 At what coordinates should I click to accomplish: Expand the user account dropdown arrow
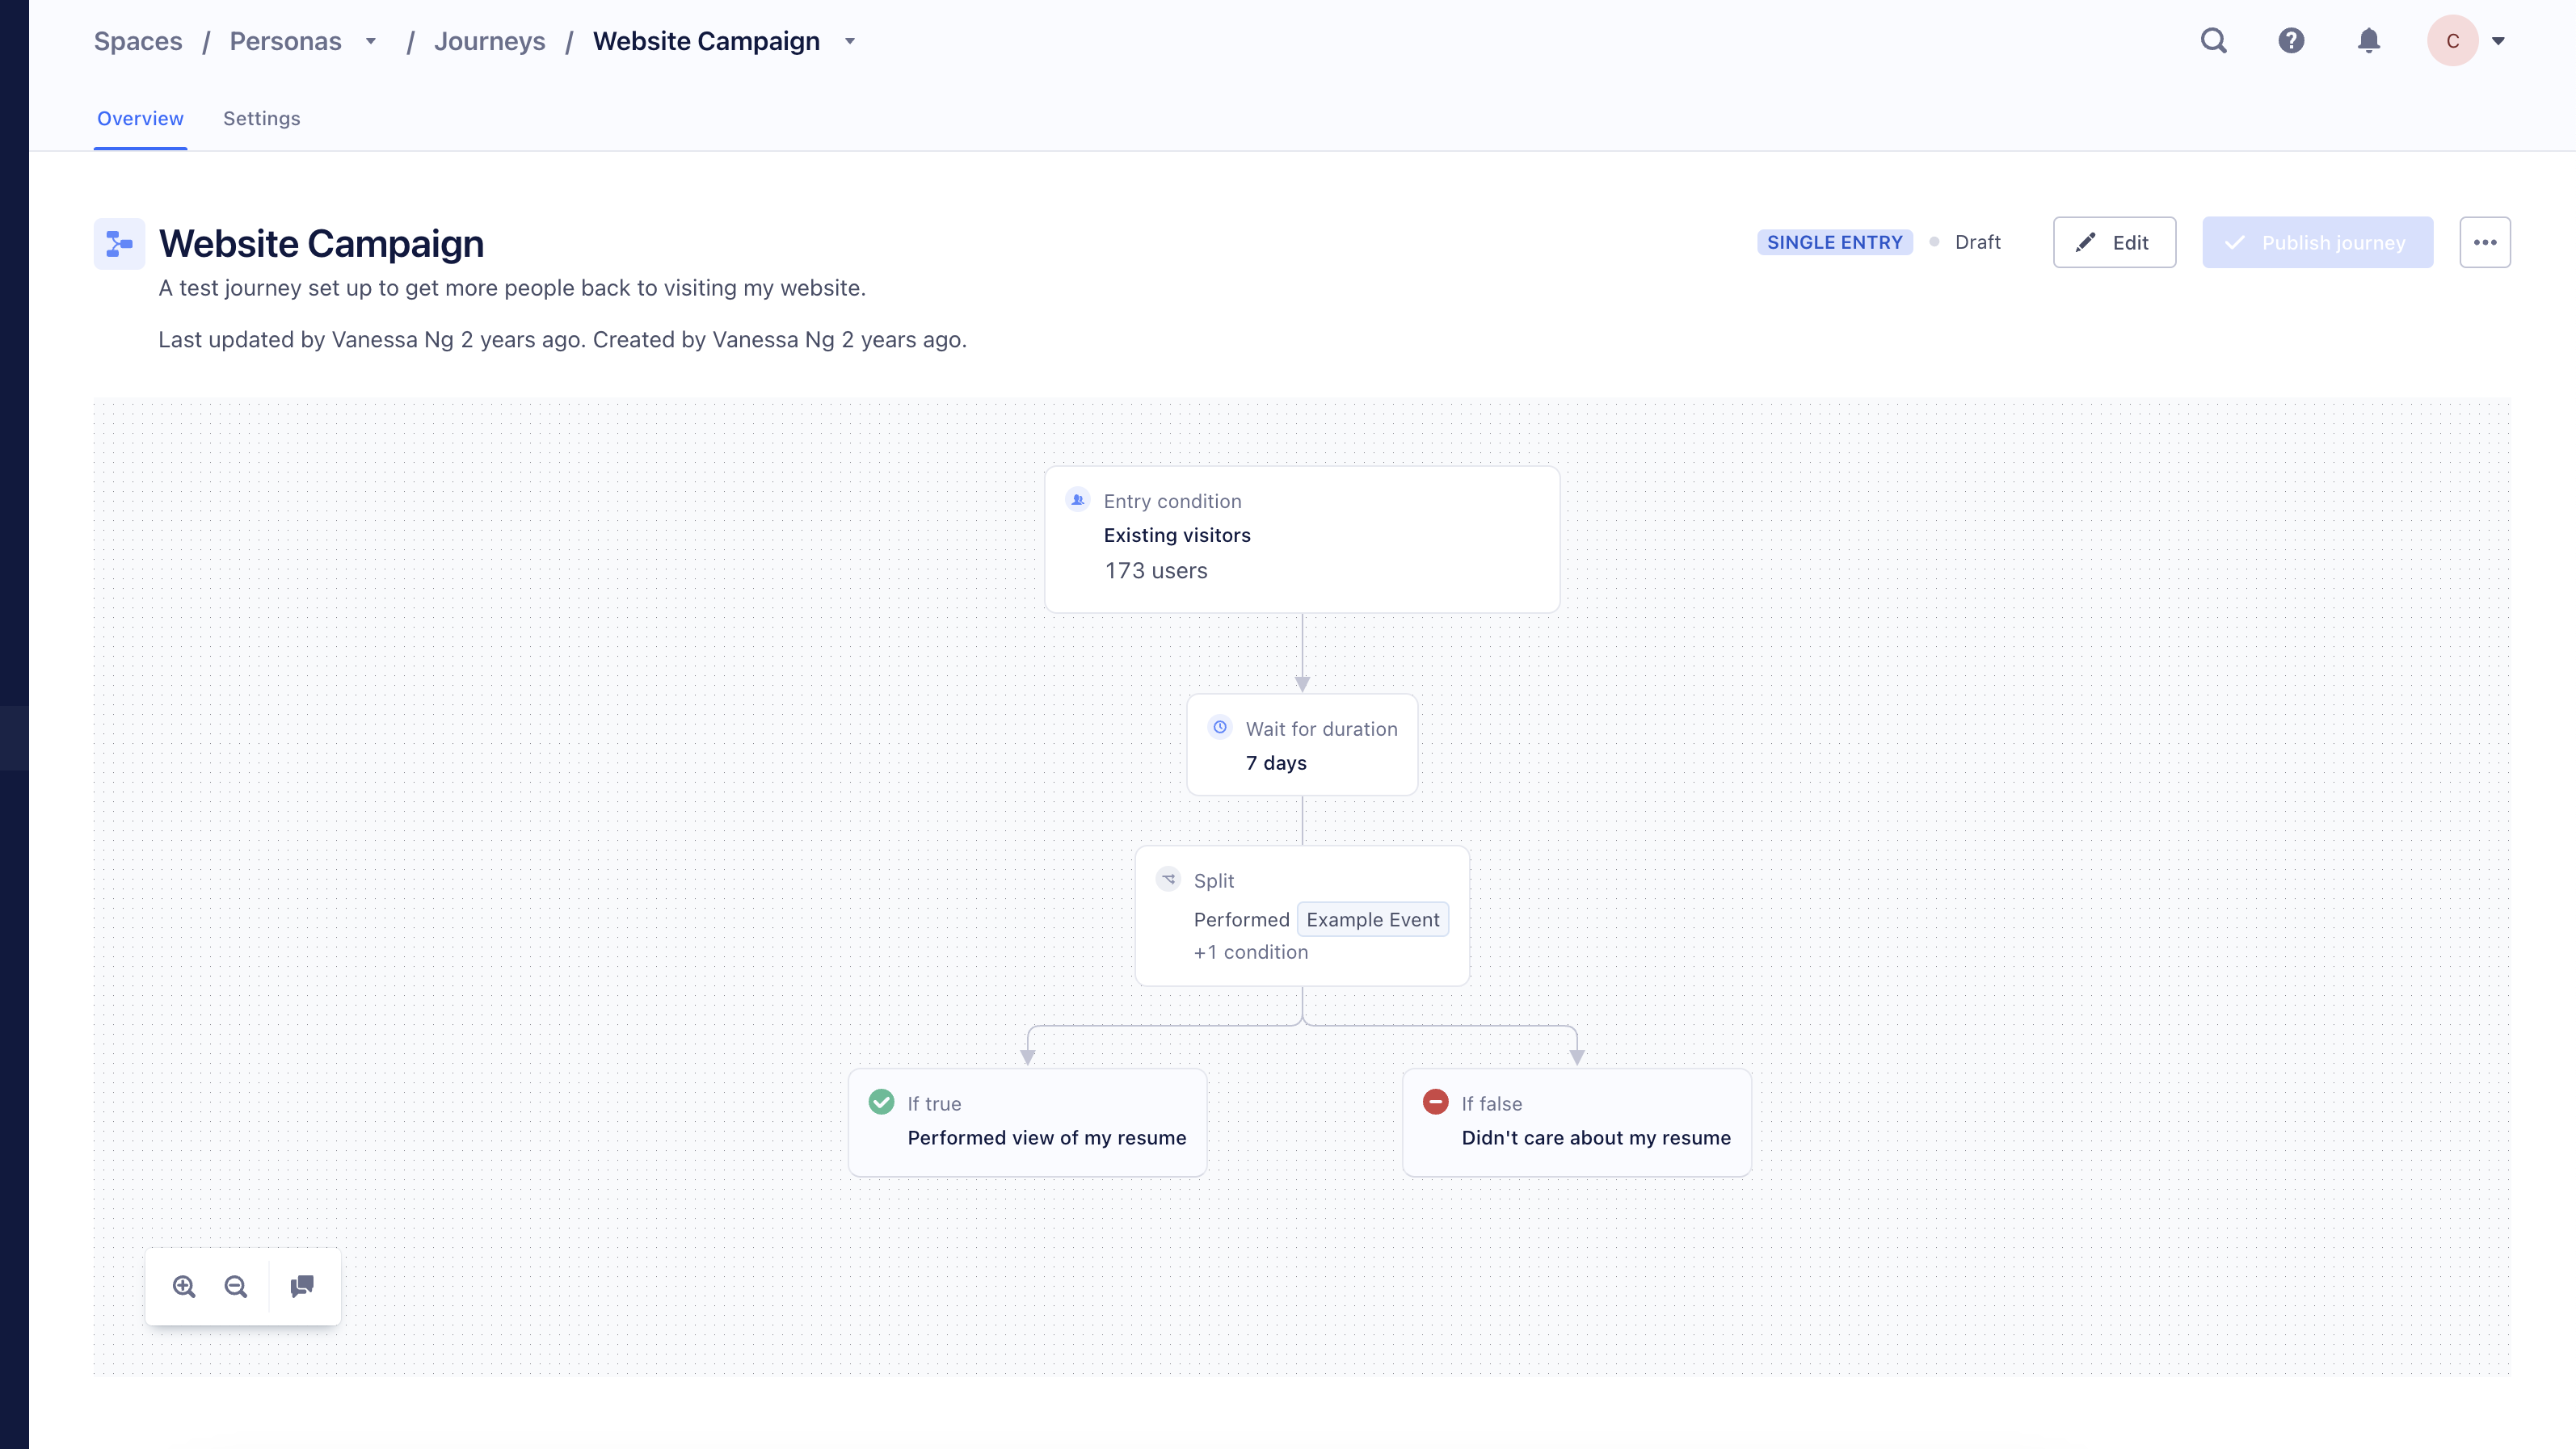[2498, 41]
